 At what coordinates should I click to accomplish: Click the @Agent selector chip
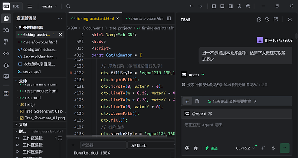(x=198, y=113)
